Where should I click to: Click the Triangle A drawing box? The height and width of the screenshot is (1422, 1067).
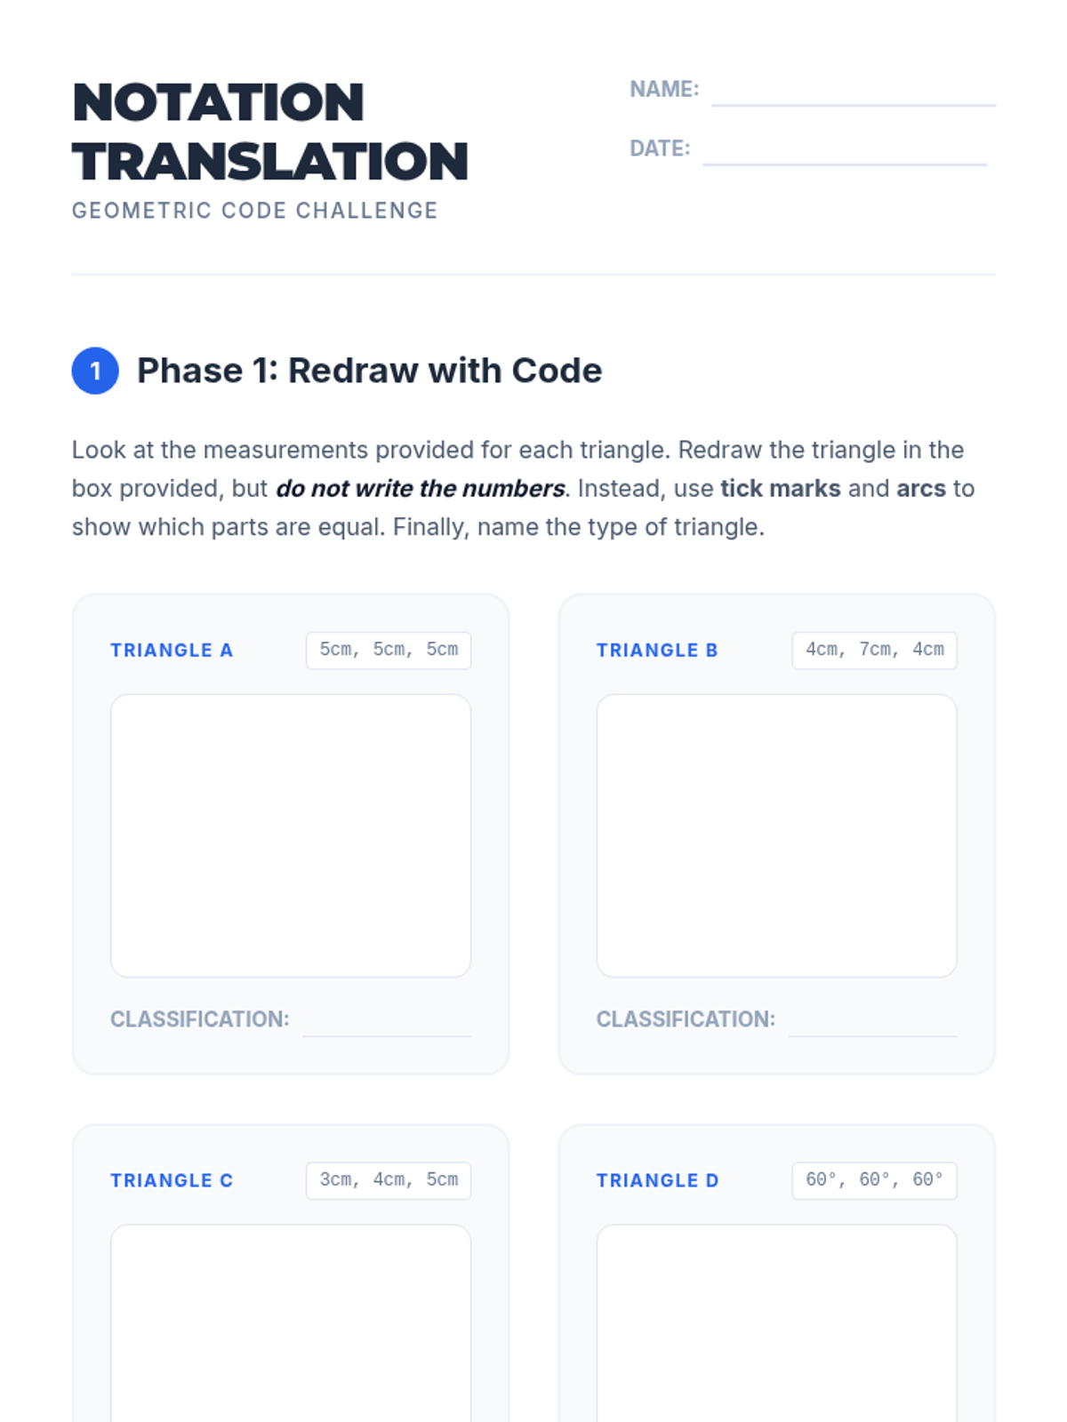291,835
